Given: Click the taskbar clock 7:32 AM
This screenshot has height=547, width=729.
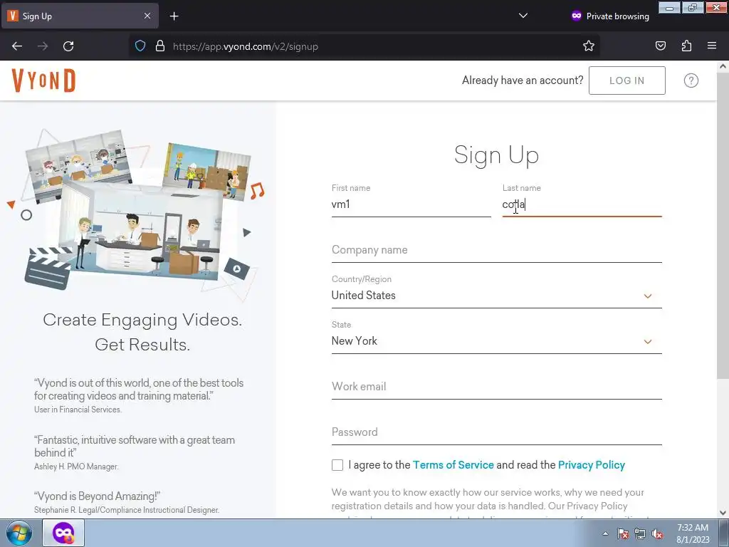Looking at the screenshot, I should pyautogui.click(x=693, y=528).
